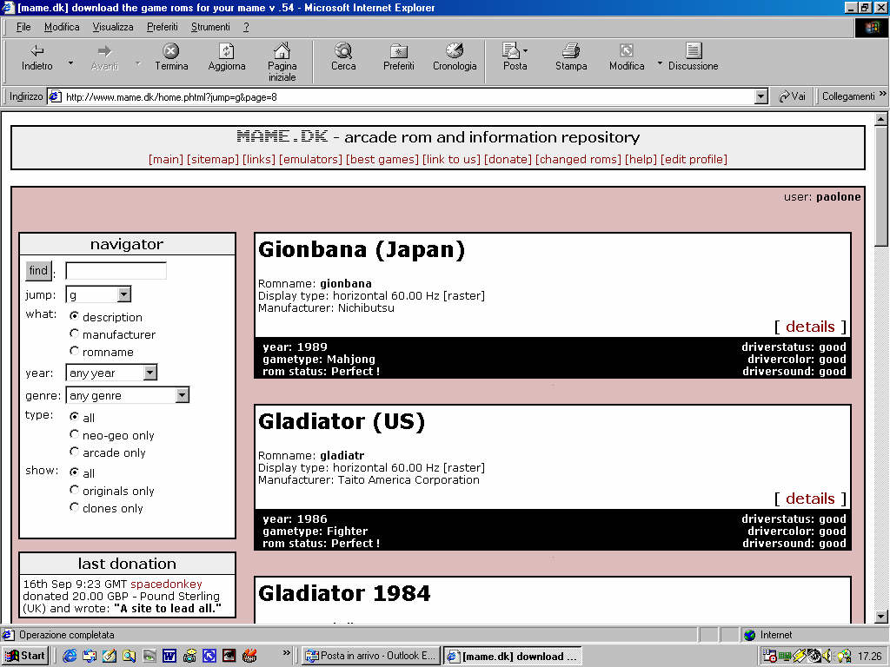890x667 pixels.
Task: Open the Preferiti menu
Action: (162, 27)
